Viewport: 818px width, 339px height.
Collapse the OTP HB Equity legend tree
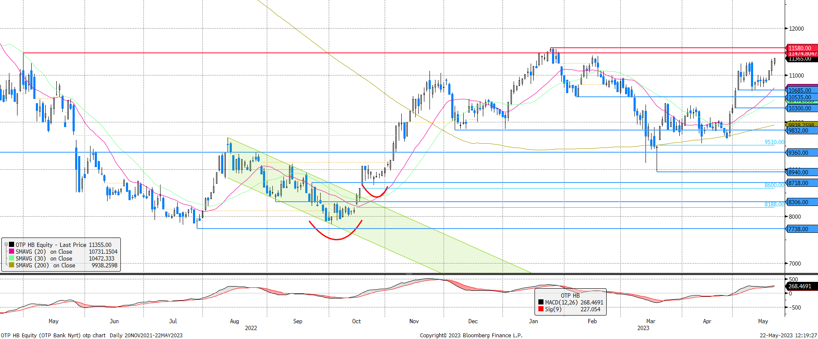point(6,245)
